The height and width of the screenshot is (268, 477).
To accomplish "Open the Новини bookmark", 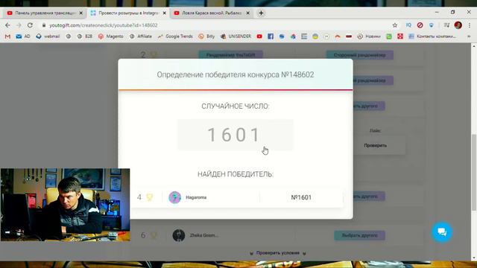I will (369, 36).
